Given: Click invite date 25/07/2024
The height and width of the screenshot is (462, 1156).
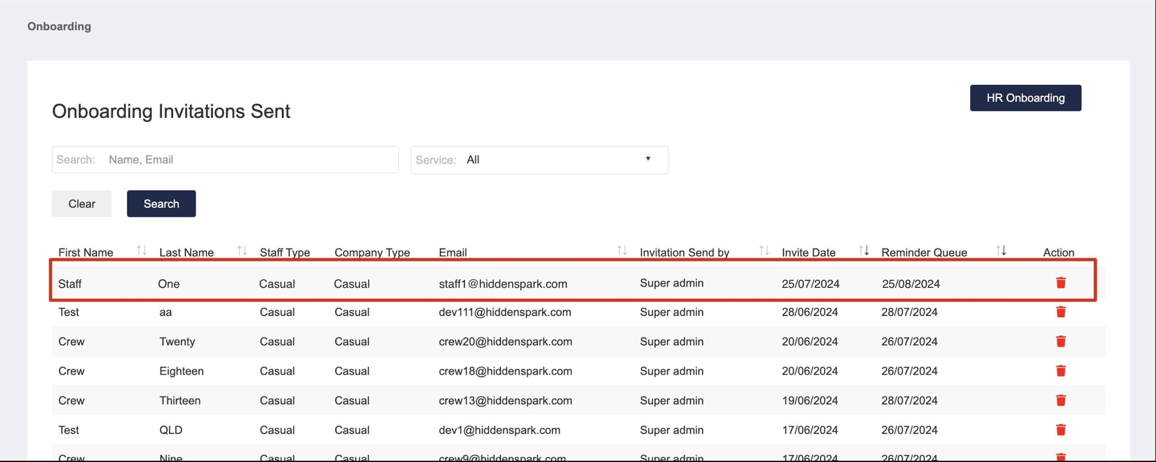Looking at the screenshot, I should (811, 284).
